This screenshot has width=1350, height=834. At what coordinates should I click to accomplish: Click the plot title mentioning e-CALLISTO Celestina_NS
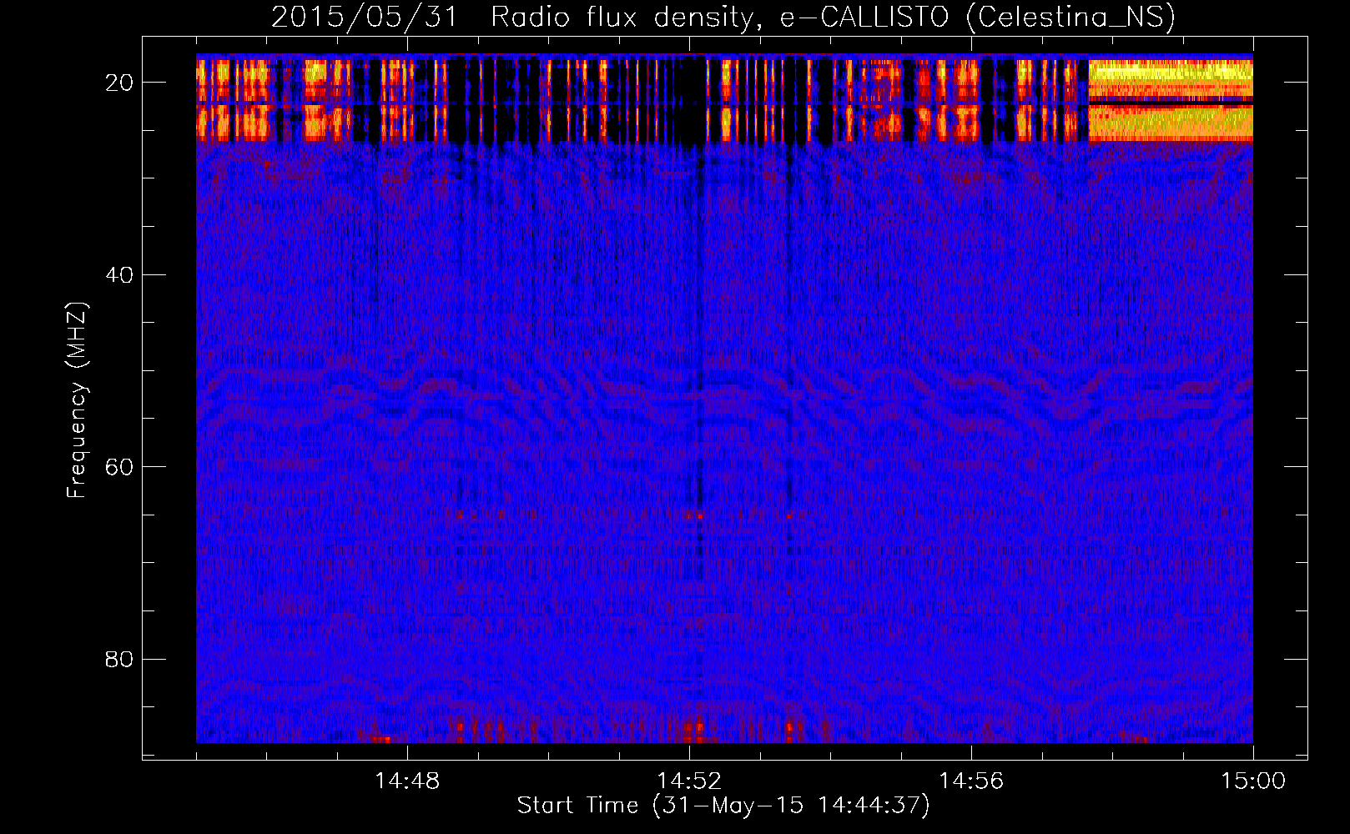pyautogui.click(x=723, y=18)
